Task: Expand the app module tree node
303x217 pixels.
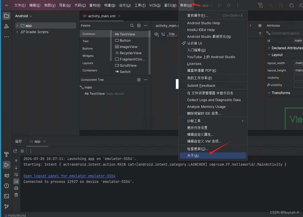Action: tap(17, 26)
